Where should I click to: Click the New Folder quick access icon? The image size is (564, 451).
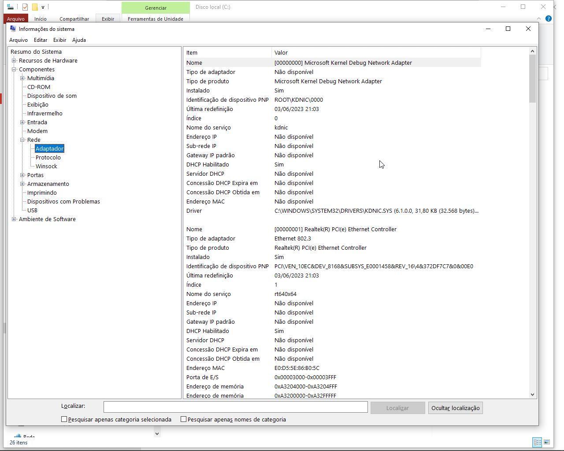coord(35,7)
